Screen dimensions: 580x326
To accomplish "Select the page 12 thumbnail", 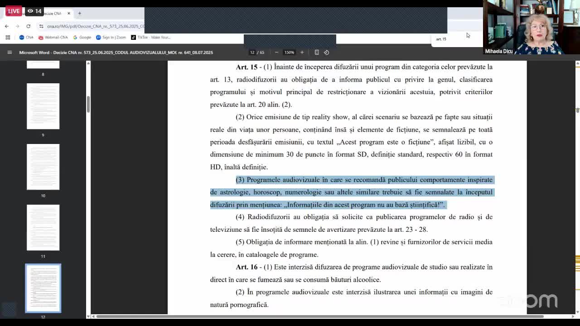I will point(43,288).
